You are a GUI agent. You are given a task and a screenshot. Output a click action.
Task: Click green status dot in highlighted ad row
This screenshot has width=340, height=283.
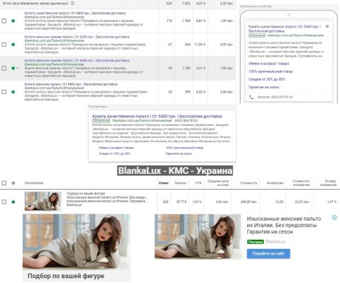(x=13, y=68)
